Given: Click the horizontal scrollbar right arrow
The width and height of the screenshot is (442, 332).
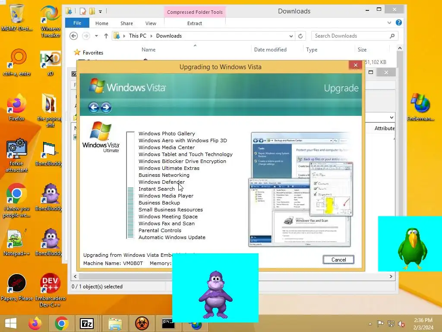Looking at the screenshot, I should tap(391, 276).
